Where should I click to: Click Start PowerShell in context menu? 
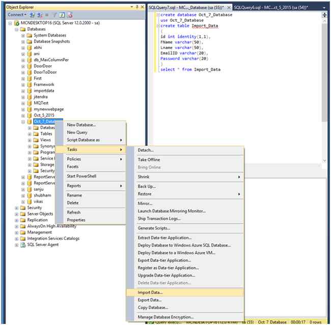pyautogui.click(x=91, y=176)
